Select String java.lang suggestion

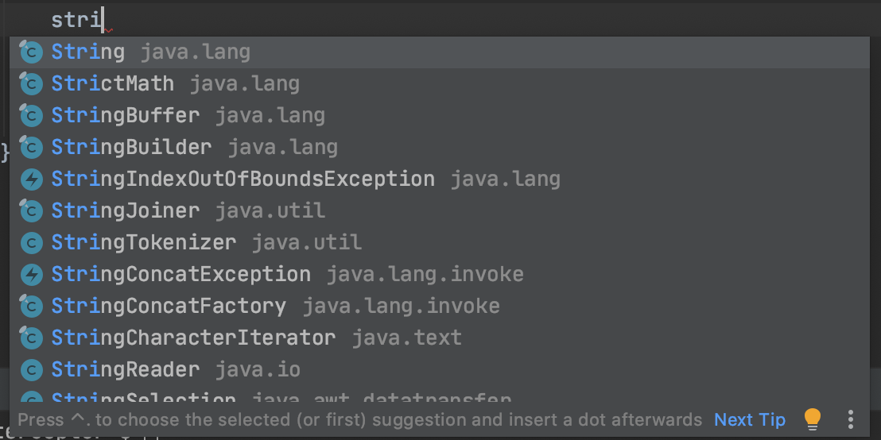(x=440, y=52)
